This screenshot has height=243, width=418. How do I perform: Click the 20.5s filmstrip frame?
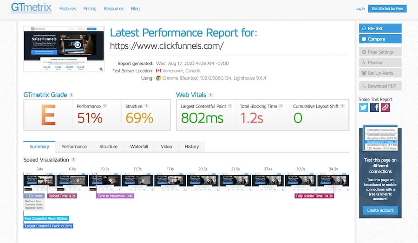pyautogui.click(x=203, y=182)
